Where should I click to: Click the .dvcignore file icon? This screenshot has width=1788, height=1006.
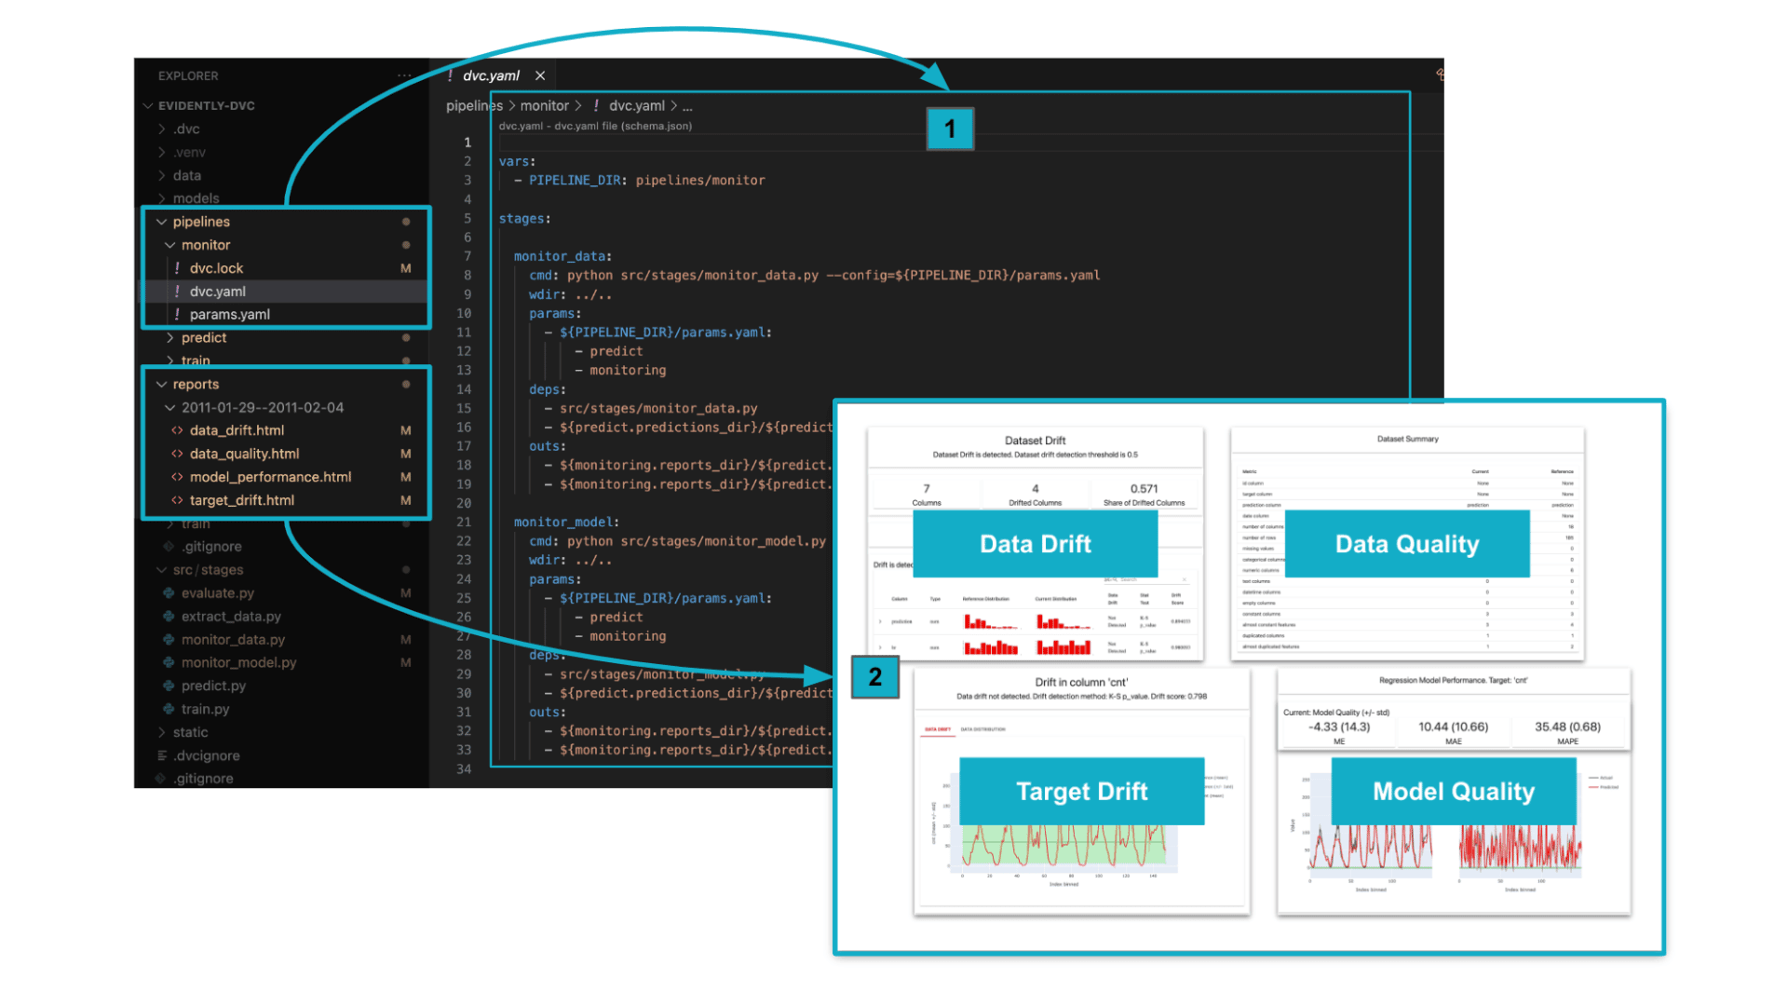coord(162,755)
